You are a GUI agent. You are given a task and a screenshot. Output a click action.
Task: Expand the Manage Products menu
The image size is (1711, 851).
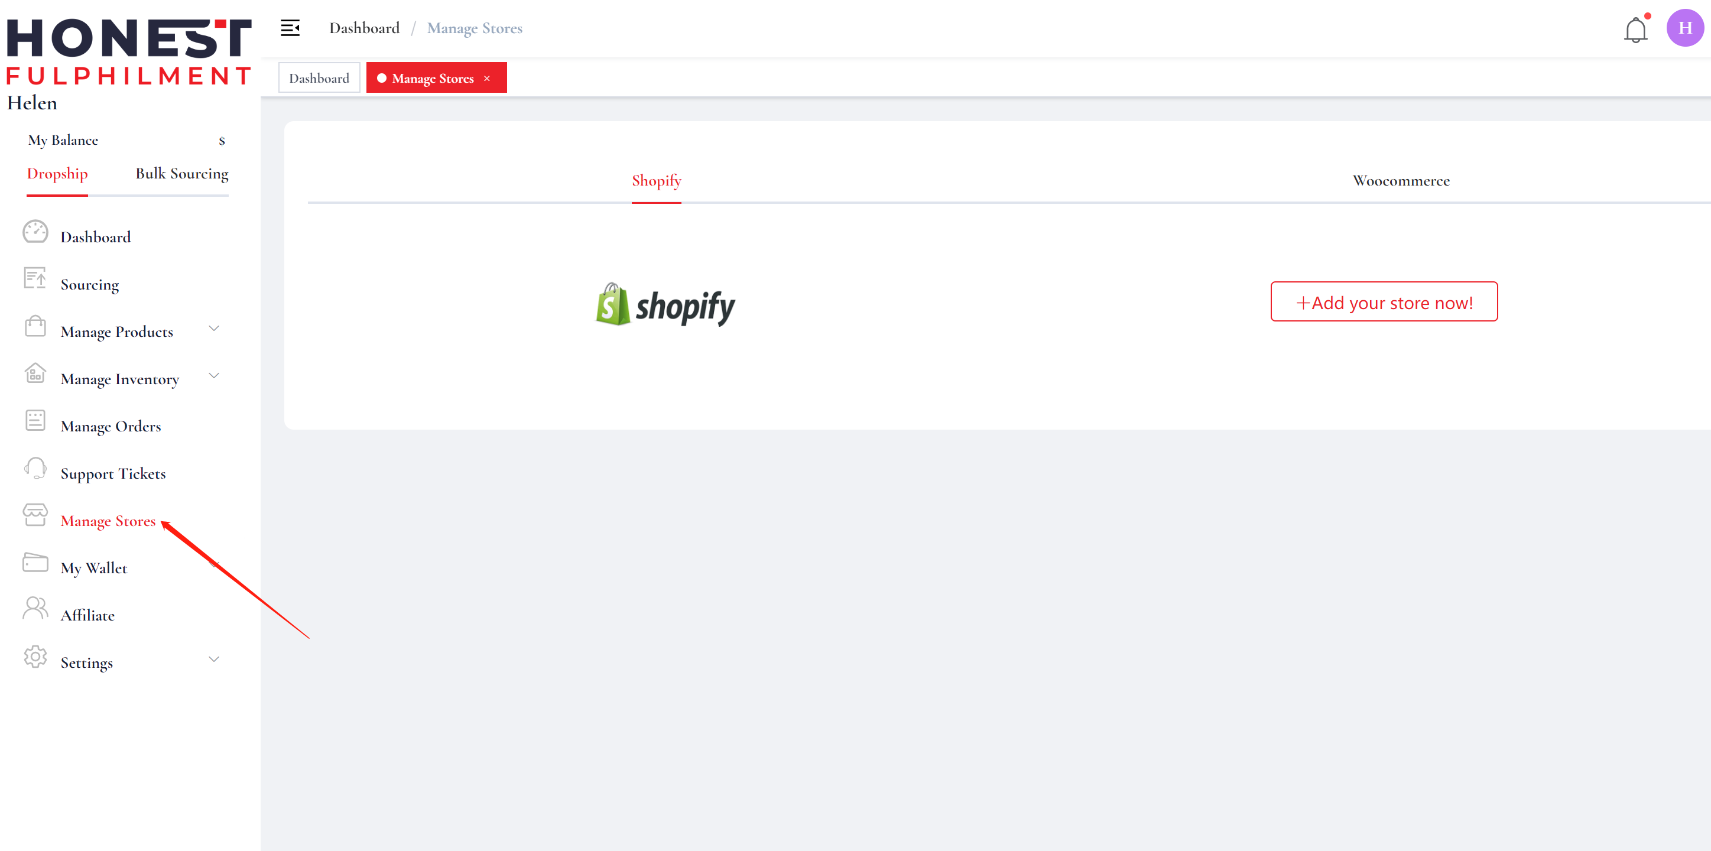214,330
